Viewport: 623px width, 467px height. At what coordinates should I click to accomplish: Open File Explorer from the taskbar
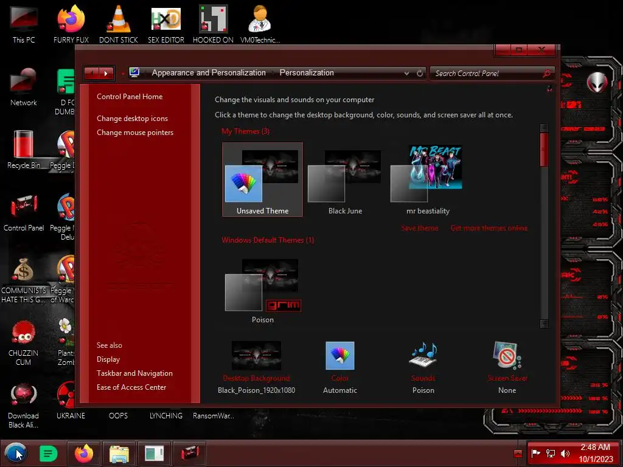119,454
